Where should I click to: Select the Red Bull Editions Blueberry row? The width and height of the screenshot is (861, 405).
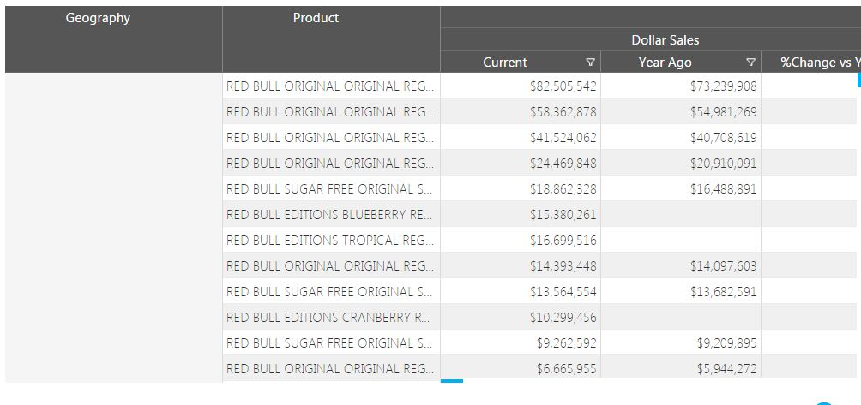tap(329, 215)
